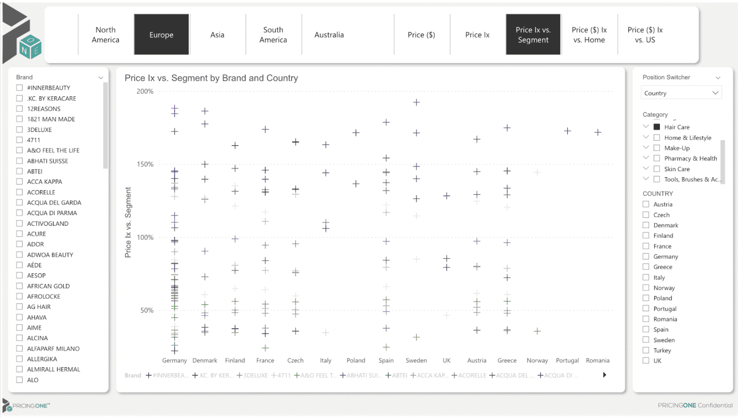Check the Turkey country checkbox
The image size is (738, 420).
pos(646,350)
